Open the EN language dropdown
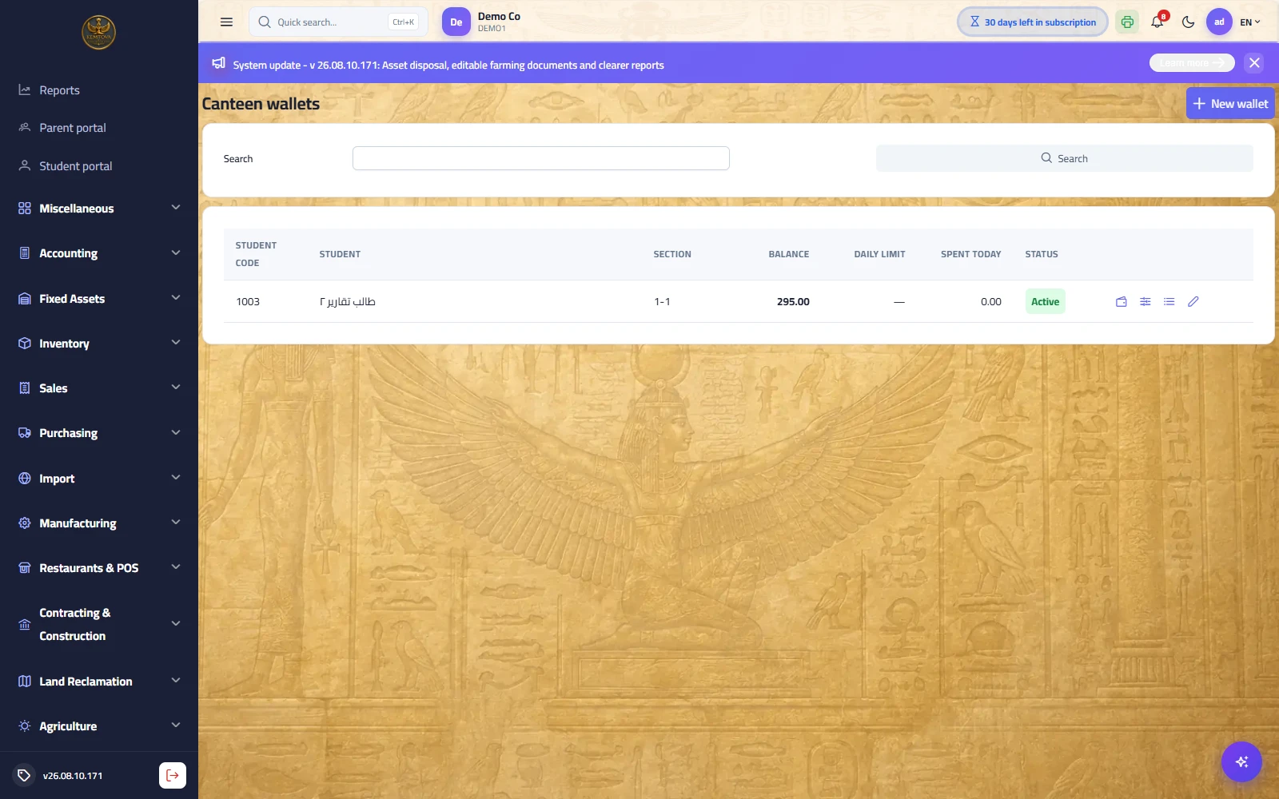The height and width of the screenshot is (799, 1279). pos(1250,22)
